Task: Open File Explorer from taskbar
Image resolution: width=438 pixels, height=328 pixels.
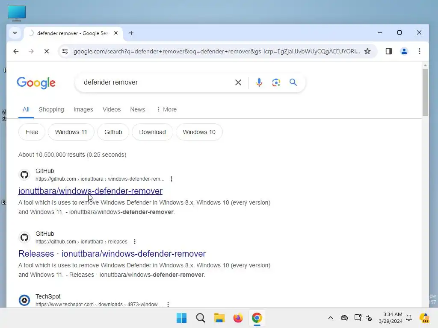Action: tap(219, 318)
